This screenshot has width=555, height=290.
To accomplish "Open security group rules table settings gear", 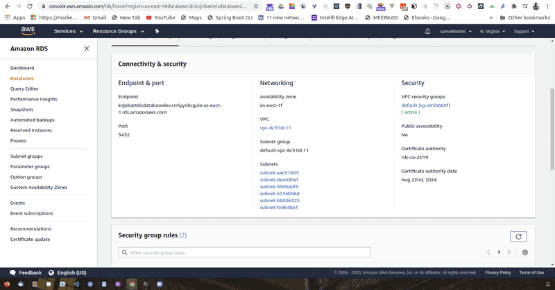I will coord(525,252).
